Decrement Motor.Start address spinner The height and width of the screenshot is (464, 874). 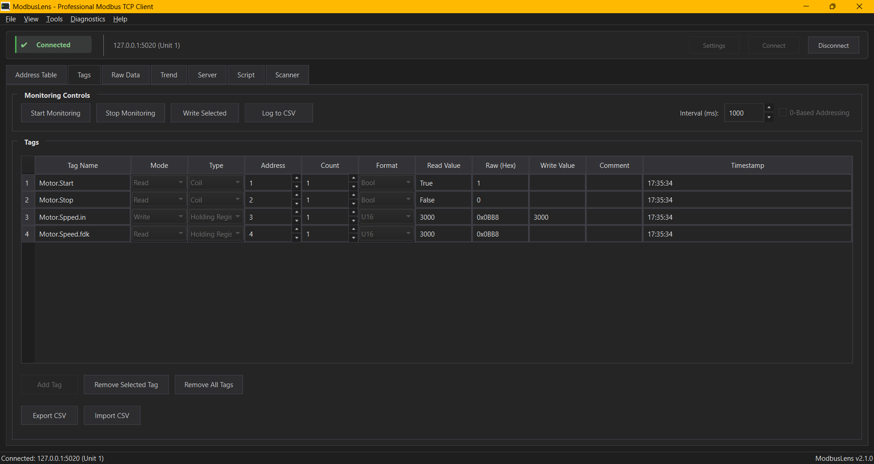click(297, 187)
